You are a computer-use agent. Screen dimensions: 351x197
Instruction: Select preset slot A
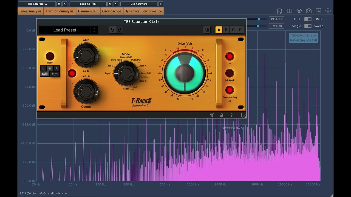[x=219, y=30]
